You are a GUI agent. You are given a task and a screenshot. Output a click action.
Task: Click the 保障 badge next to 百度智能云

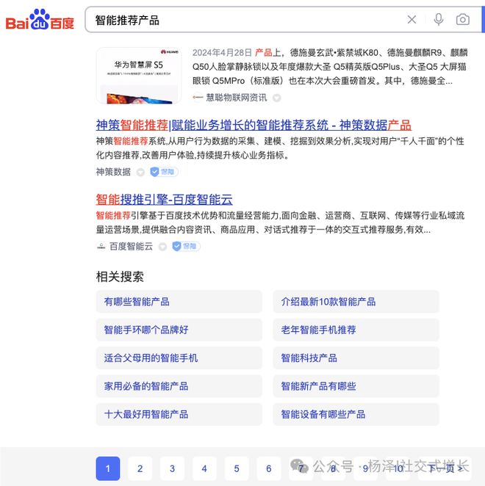click(186, 247)
